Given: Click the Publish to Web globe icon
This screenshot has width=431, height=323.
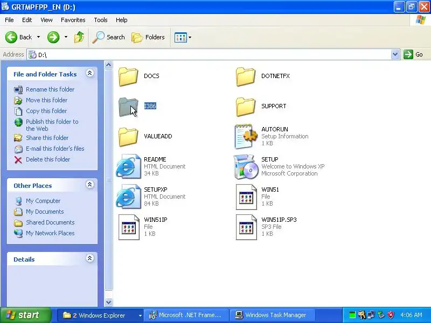Looking at the screenshot, I should point(18,122).
